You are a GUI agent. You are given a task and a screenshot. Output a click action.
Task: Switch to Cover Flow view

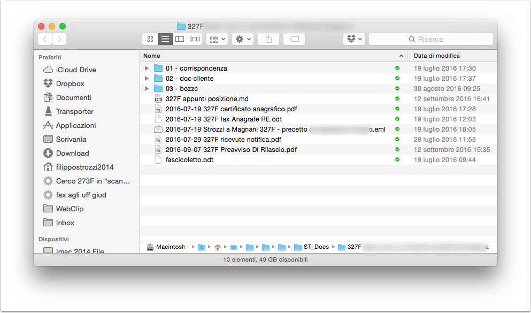195,39
